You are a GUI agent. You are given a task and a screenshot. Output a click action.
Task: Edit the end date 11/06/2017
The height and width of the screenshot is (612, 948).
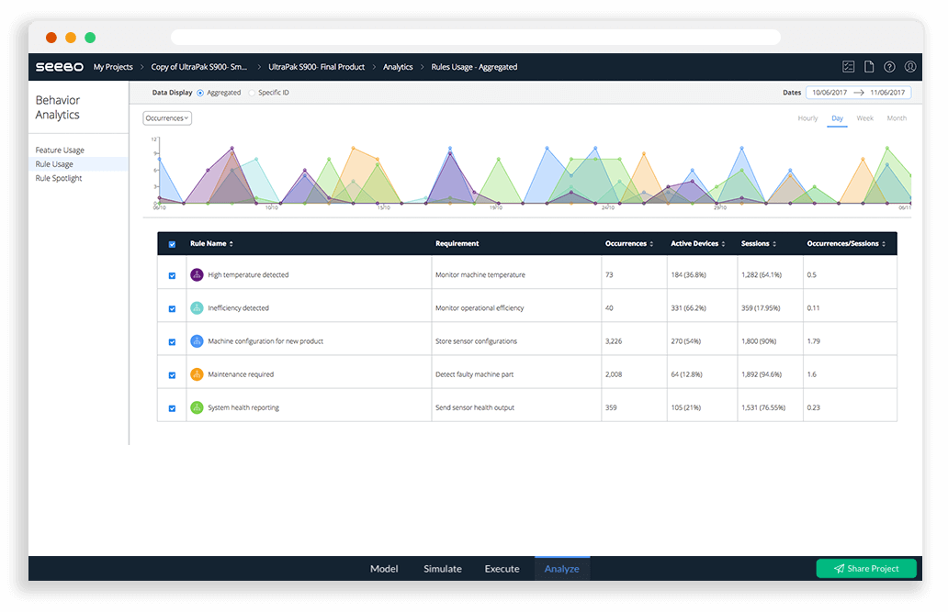pos(887,93)
